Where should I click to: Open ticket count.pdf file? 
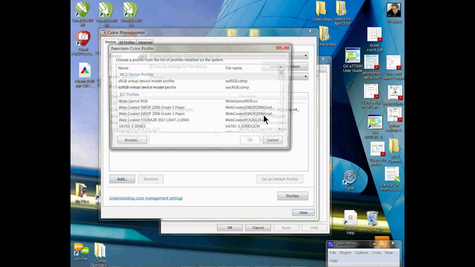[x=374, y=39]
